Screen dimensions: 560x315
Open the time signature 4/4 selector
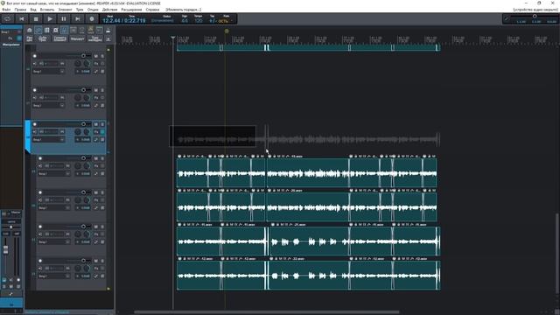pyautogui.click(x=185, y=21)
